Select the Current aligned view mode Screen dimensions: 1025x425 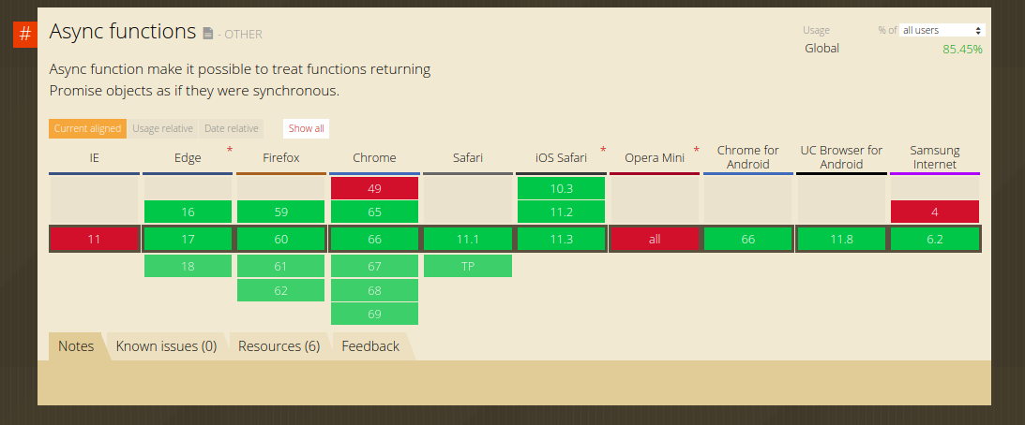(x=87, y=128)
